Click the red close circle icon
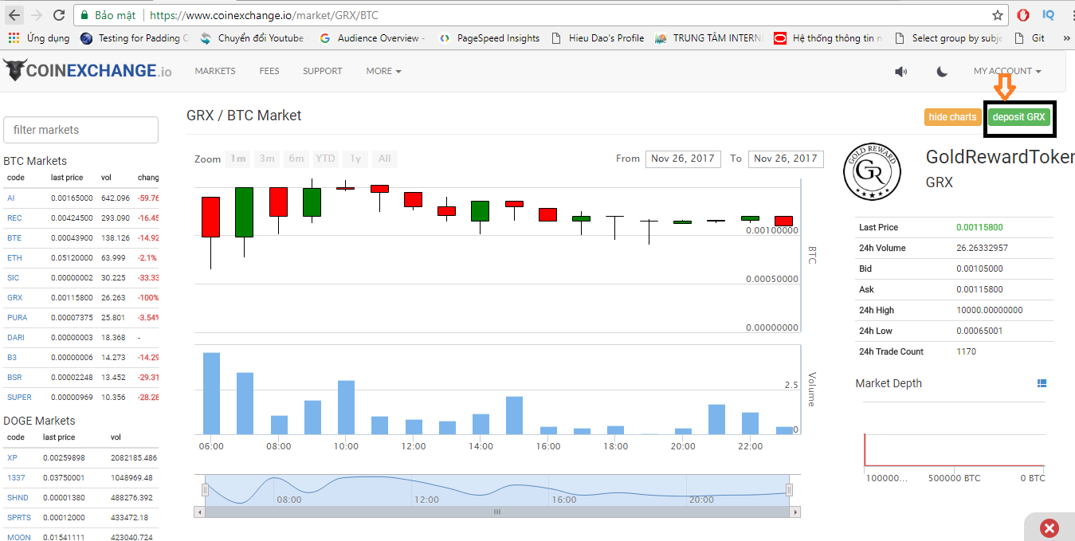This screenshot has height=541, width=1075. point(1049,527)
